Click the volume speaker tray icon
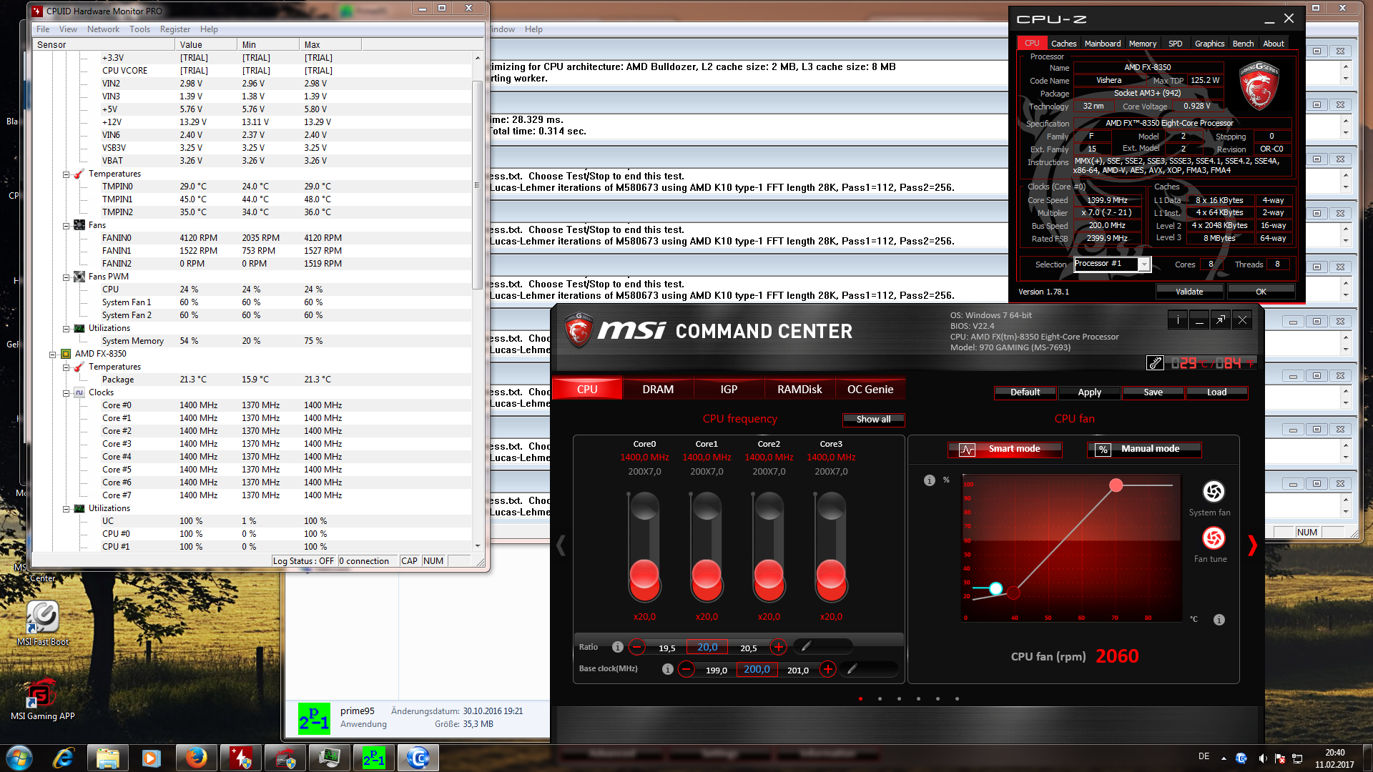Screen dimensions: 1373x772 (1262, 758)
